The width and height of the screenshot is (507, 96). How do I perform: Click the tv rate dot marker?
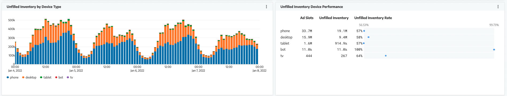tap(386, 56)
